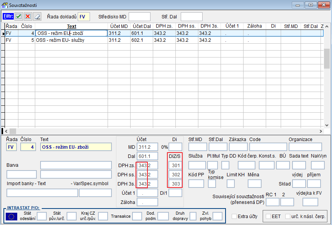Focus the Konst.s. input field
This screenshot has height=225, width=332.
pyautogui.click(x=267, y=165)
